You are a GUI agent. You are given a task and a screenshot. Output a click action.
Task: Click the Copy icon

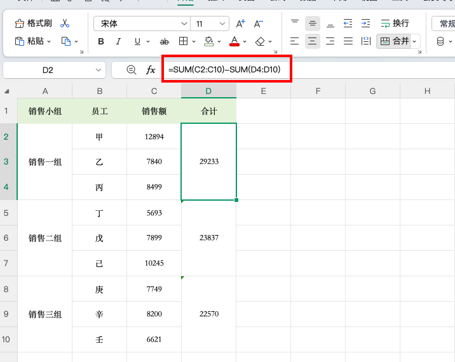click(66, 41)
